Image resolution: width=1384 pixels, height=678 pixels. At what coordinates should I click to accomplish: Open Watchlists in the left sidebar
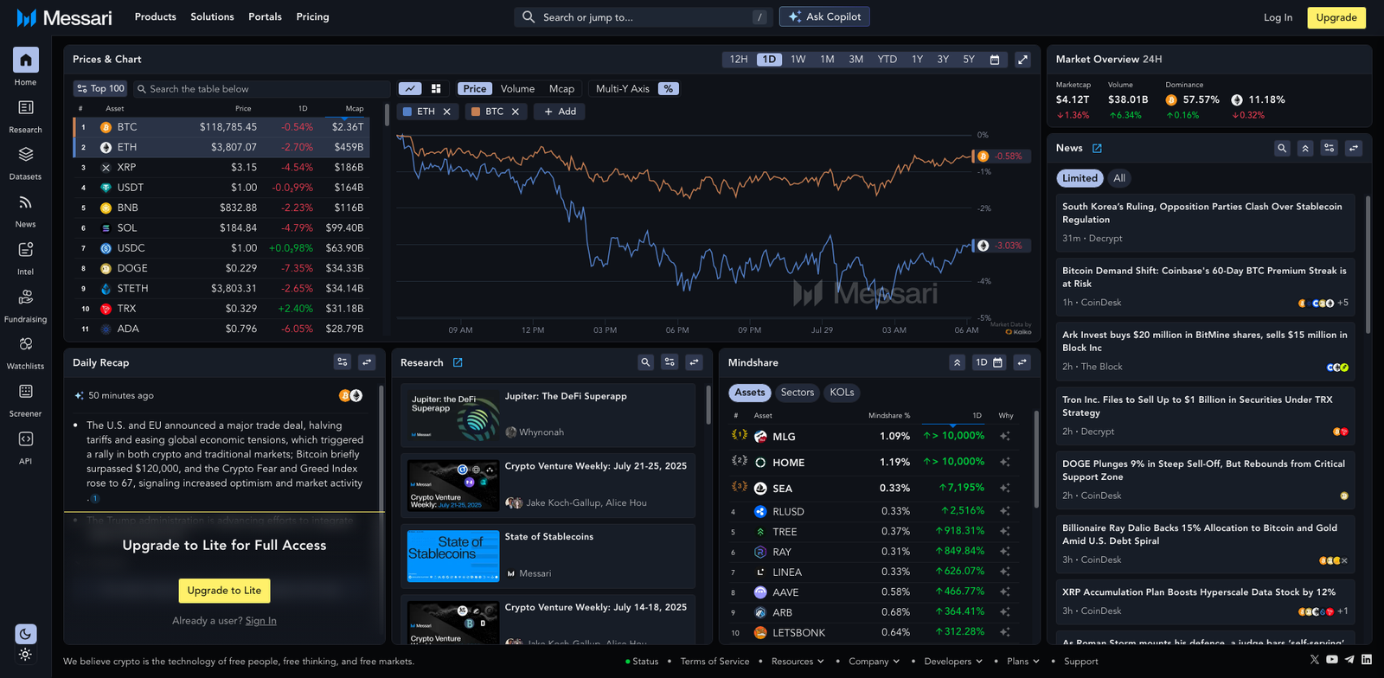pos(25,344)
